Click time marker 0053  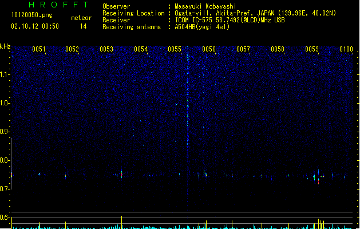(106, 49)
